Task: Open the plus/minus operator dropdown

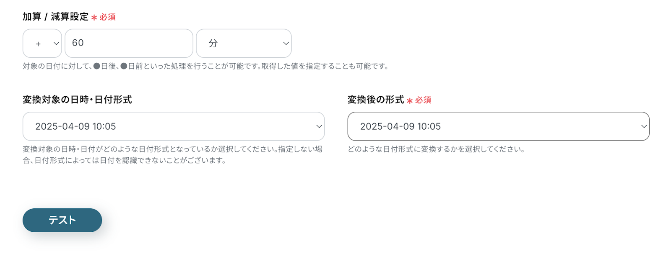Action: [42, 43]
